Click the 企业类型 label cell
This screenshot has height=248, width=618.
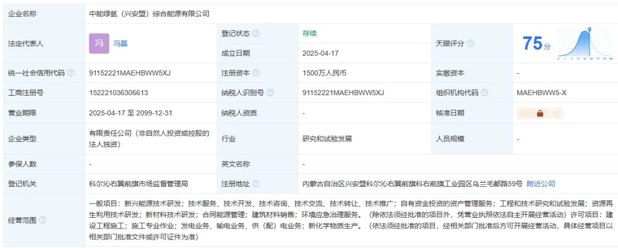point(44,139)
